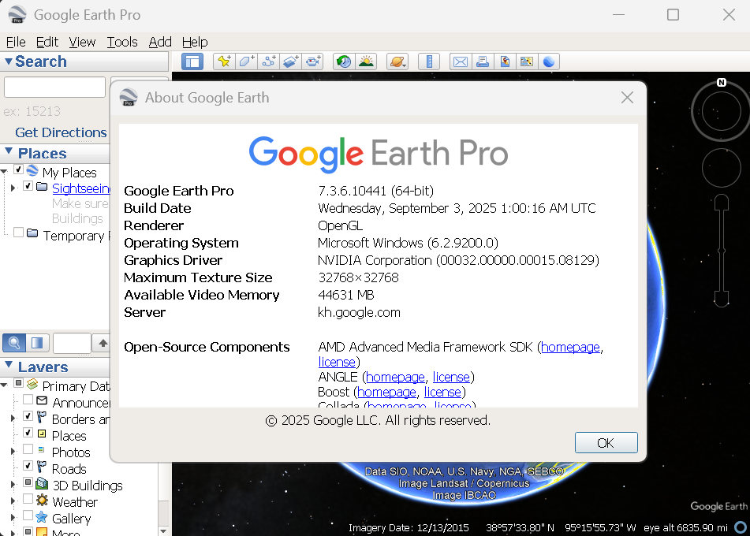Click zoom-in end of zoom slider

(722, 203)
